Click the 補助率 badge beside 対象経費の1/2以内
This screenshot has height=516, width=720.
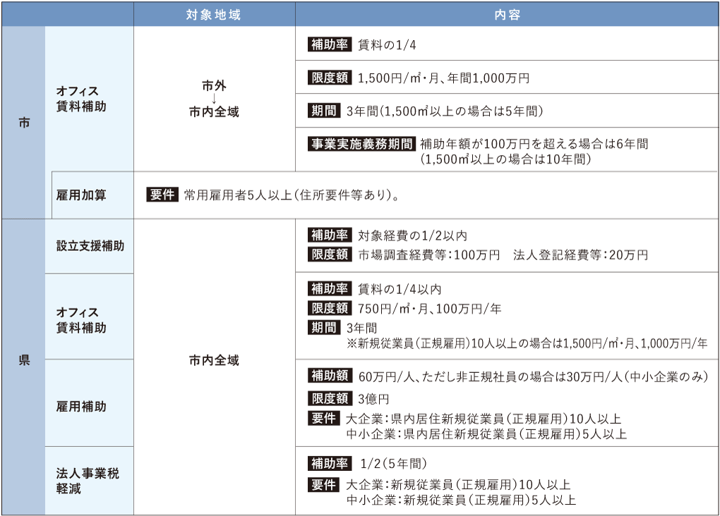[x=330, y=235]
